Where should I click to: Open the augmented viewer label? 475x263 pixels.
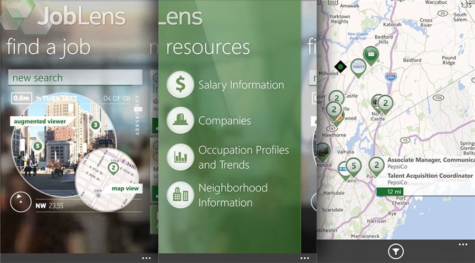point(40,122)
